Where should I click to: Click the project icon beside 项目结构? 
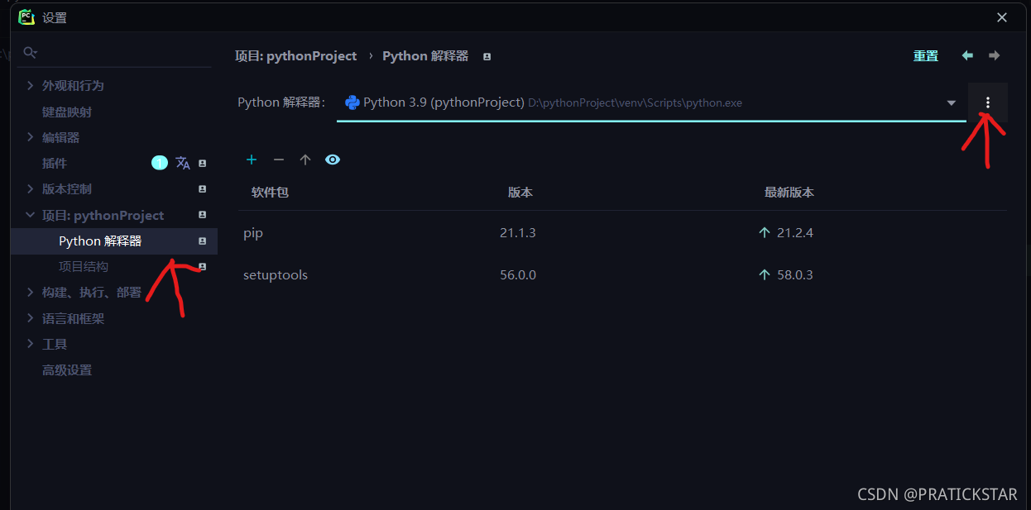pos(202,267)
